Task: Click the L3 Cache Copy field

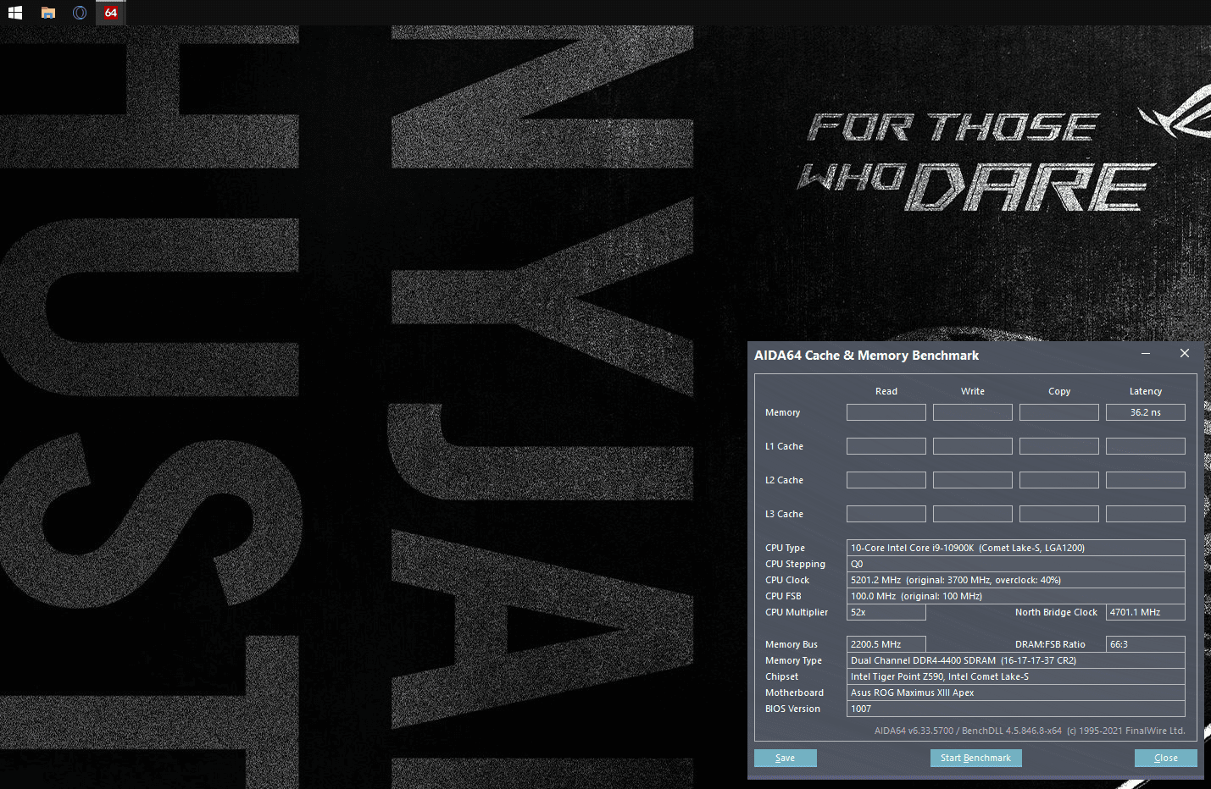Action: click(1059, 514)
